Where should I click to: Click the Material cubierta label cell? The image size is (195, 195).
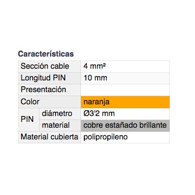49,137
